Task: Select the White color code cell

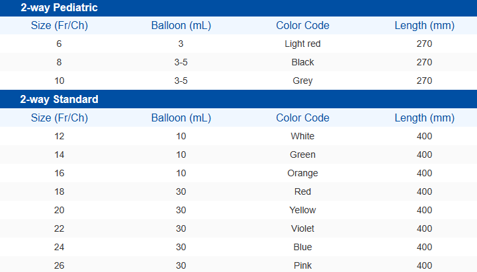Action: (302, 136)
